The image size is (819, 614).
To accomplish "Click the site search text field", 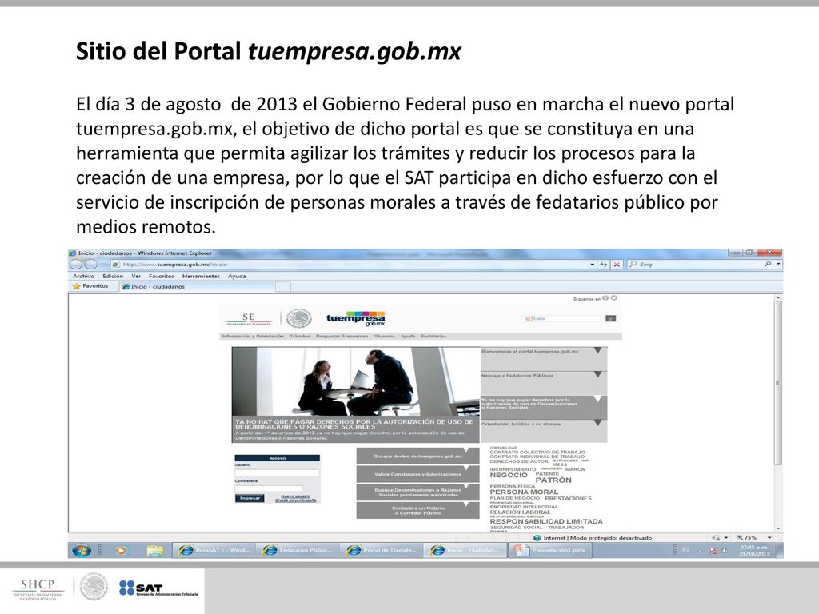I will (562, 318).
